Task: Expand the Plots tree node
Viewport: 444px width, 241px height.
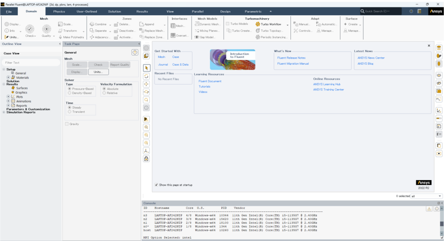Action: (8, 97)
